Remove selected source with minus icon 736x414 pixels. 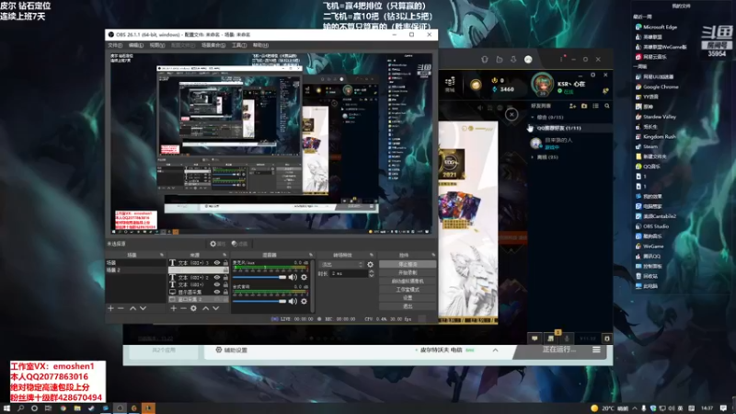click(x=183, y=308)
